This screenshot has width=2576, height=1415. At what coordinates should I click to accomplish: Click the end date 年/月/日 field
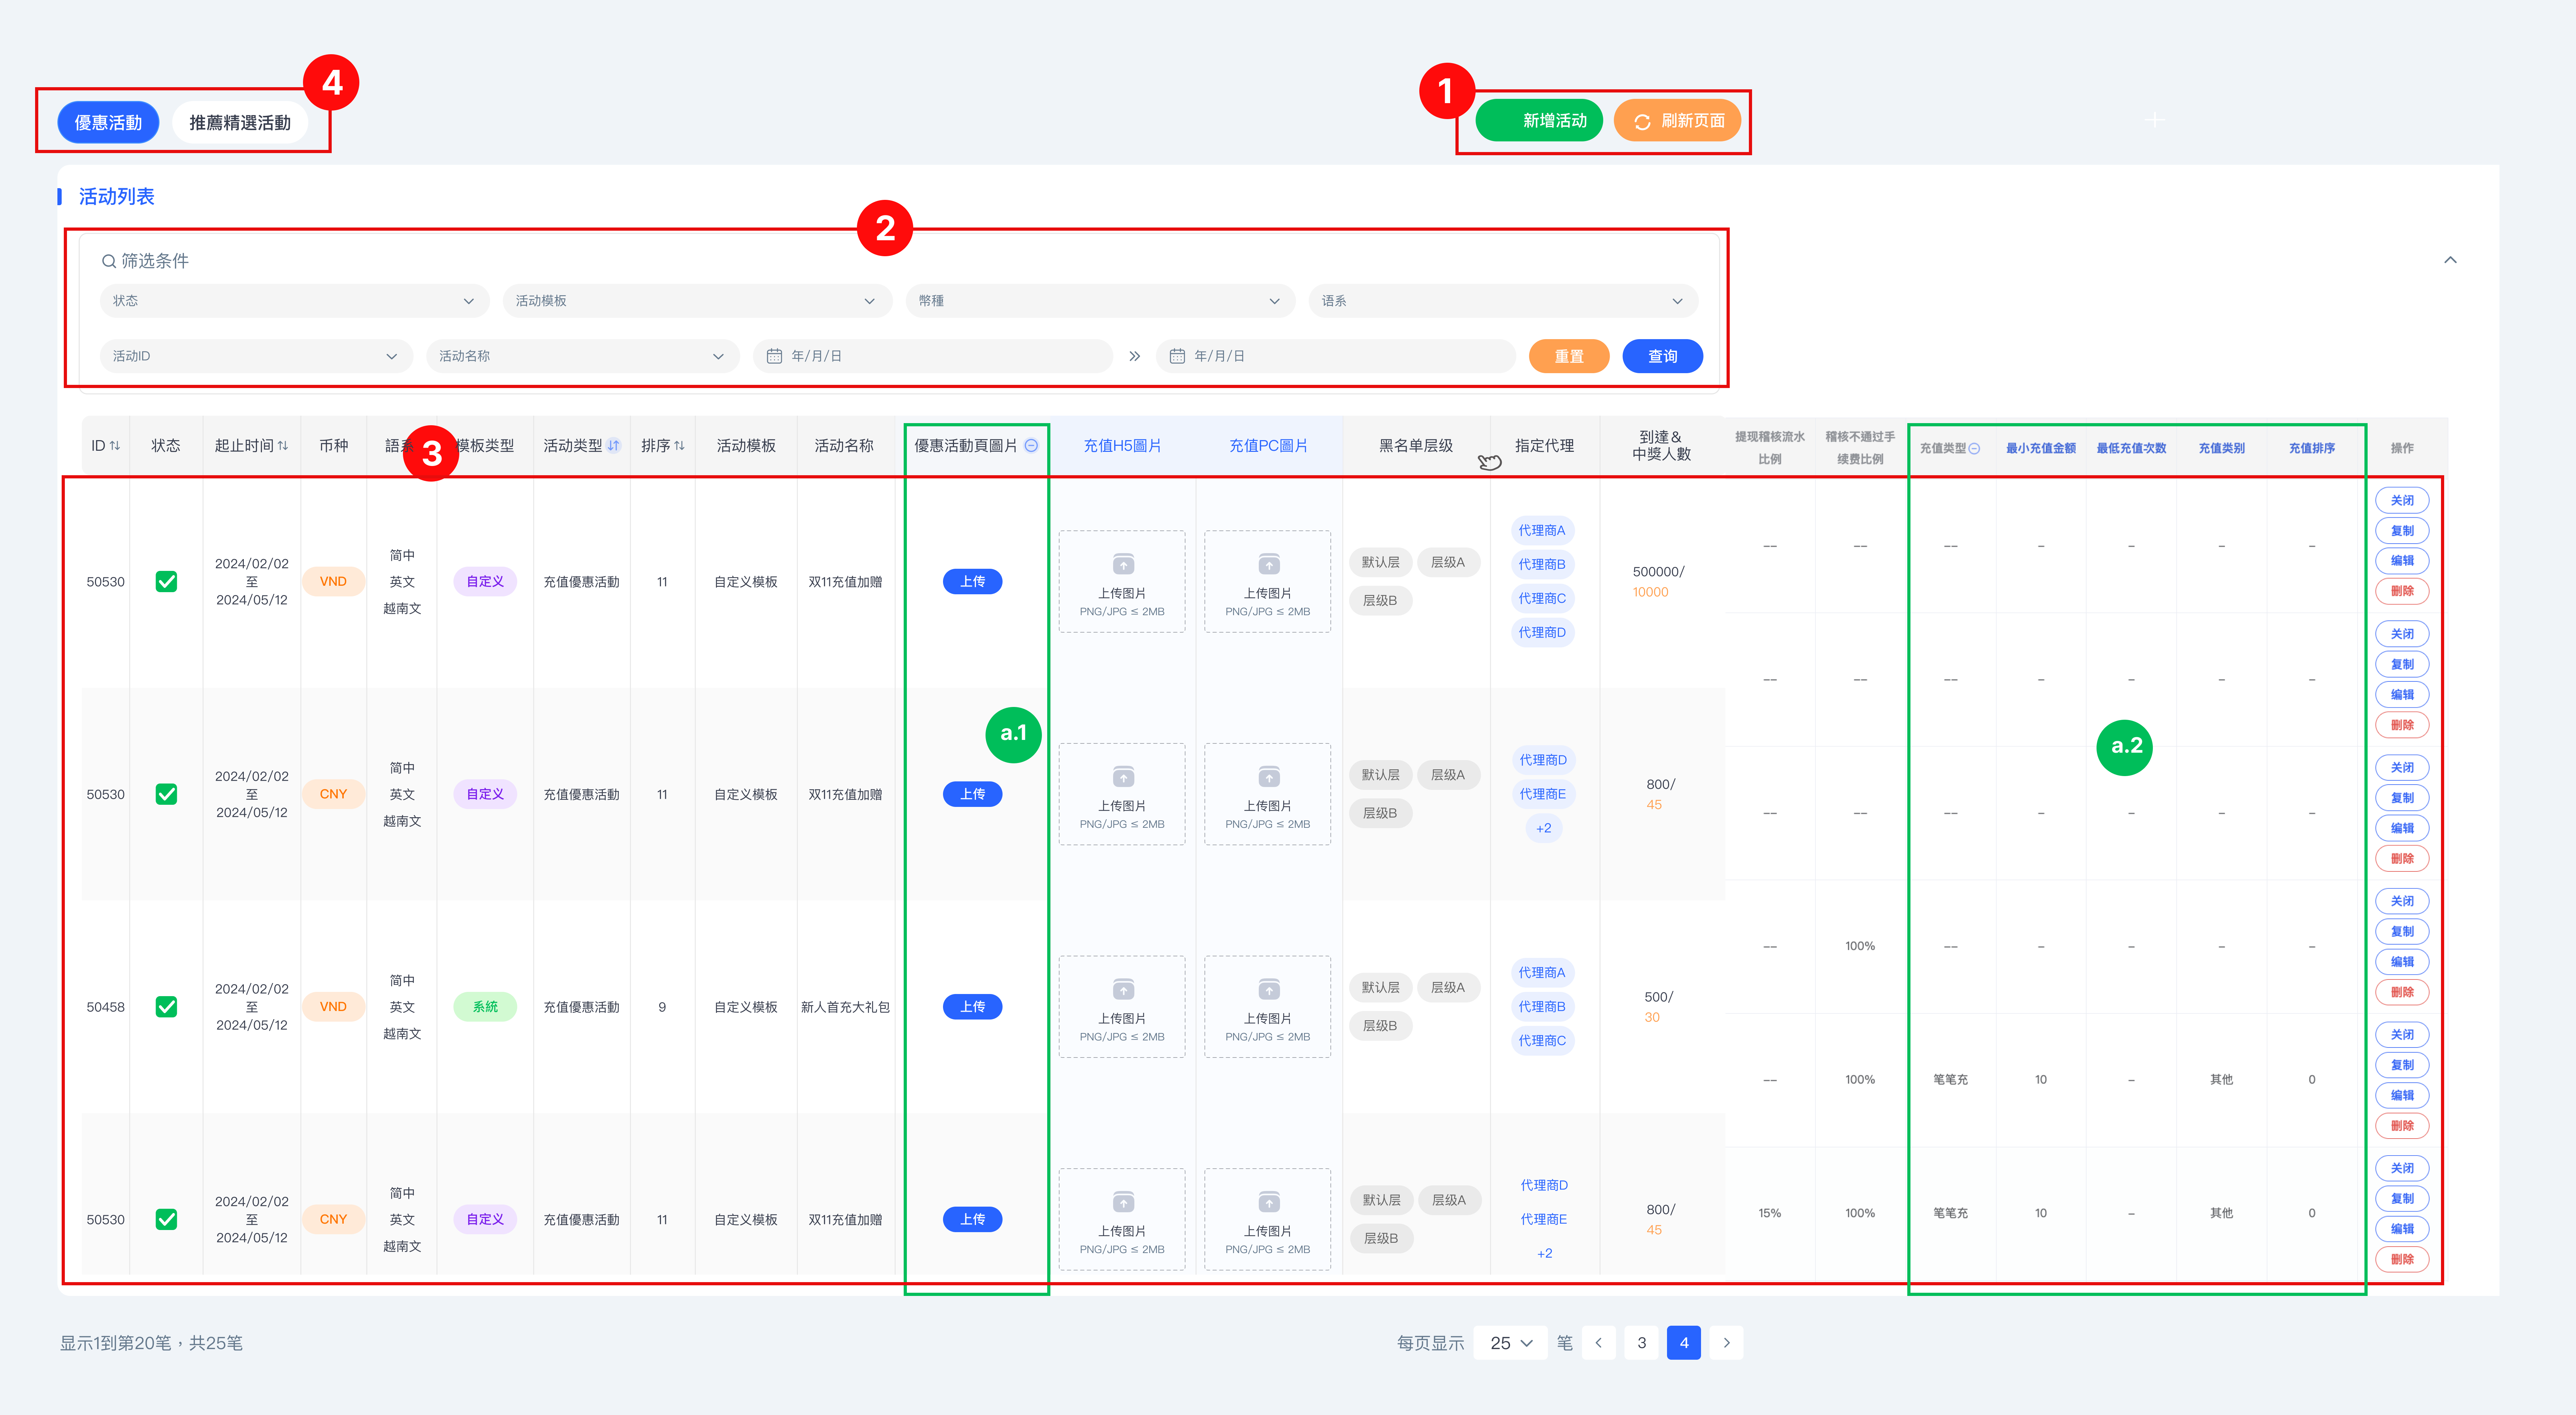click(x=1336, y=356)
